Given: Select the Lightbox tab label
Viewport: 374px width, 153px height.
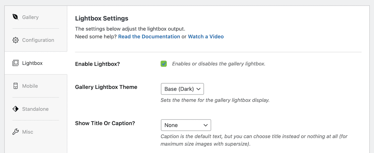Looking at the screenshot, I should click(x=32, y=63).
